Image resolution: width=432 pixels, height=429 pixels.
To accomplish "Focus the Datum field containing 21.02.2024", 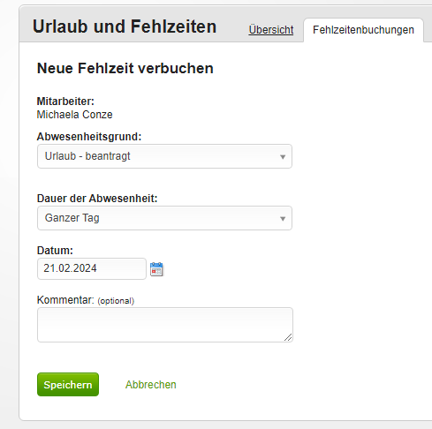I will point(92,268).
